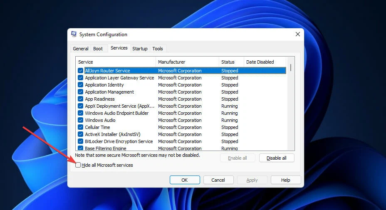Uncheck the App Readiness checkbox

(x=81, y=99)
